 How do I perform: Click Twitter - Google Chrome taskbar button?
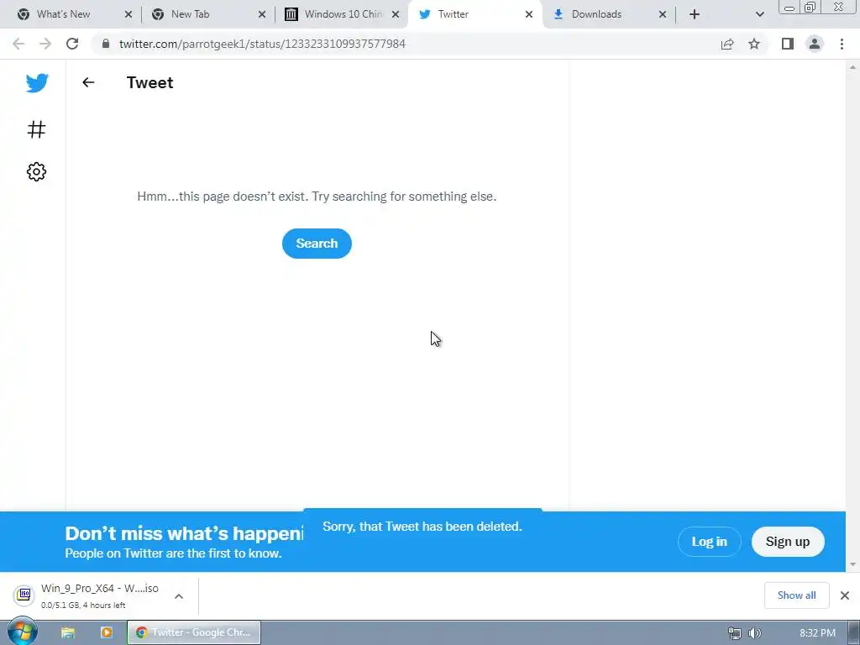click(x=194, y=632)
